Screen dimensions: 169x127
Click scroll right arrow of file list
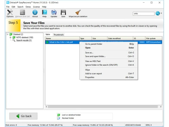[161, 107]
